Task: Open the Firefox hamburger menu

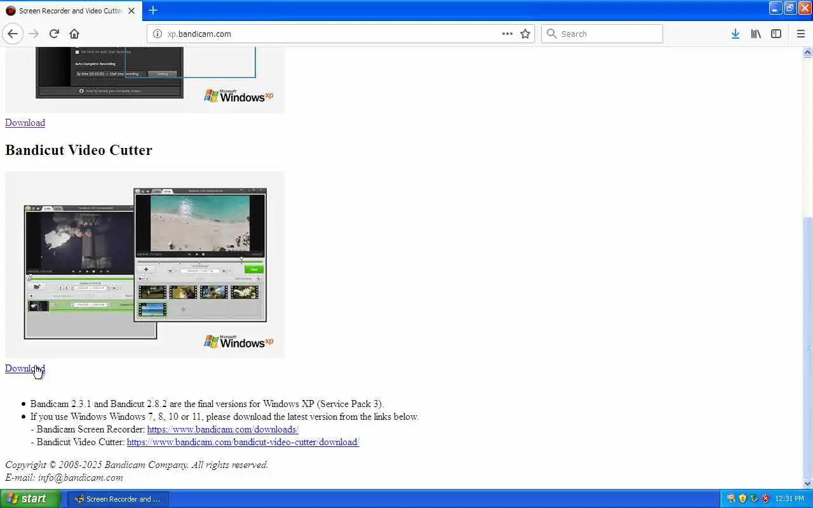Action: (800, 34)
